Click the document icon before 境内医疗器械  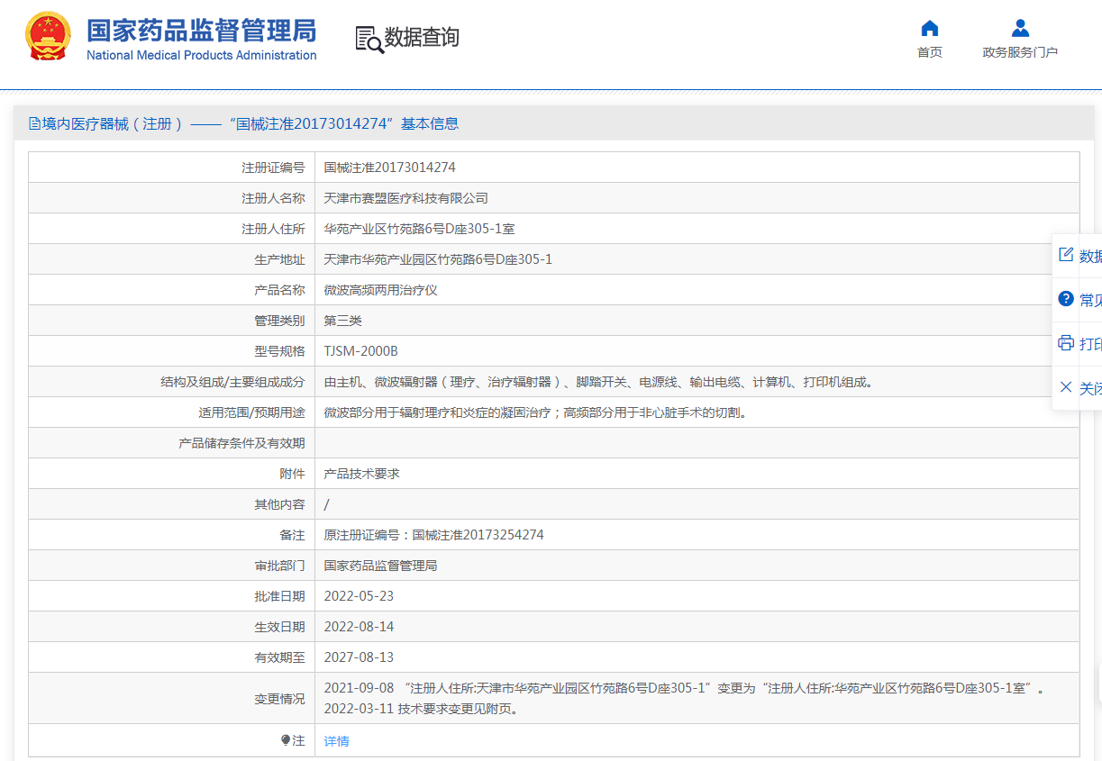(34, 123)
